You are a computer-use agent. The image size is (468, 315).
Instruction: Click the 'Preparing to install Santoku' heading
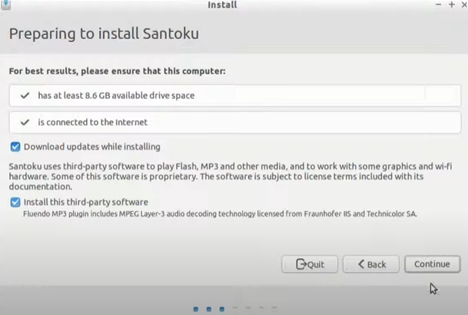click(103, 34)
